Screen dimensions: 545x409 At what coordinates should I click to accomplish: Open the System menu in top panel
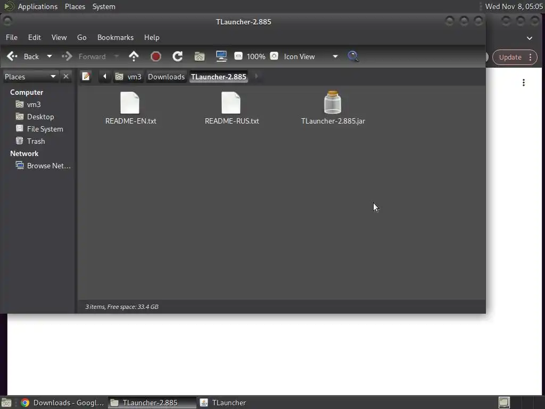(x=104, y=6)
